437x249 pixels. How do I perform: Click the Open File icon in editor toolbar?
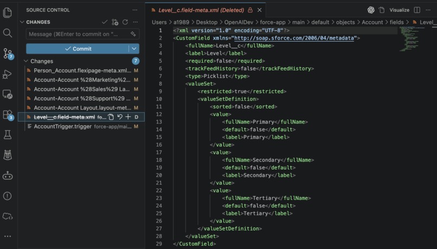click(x=382, y=10)
